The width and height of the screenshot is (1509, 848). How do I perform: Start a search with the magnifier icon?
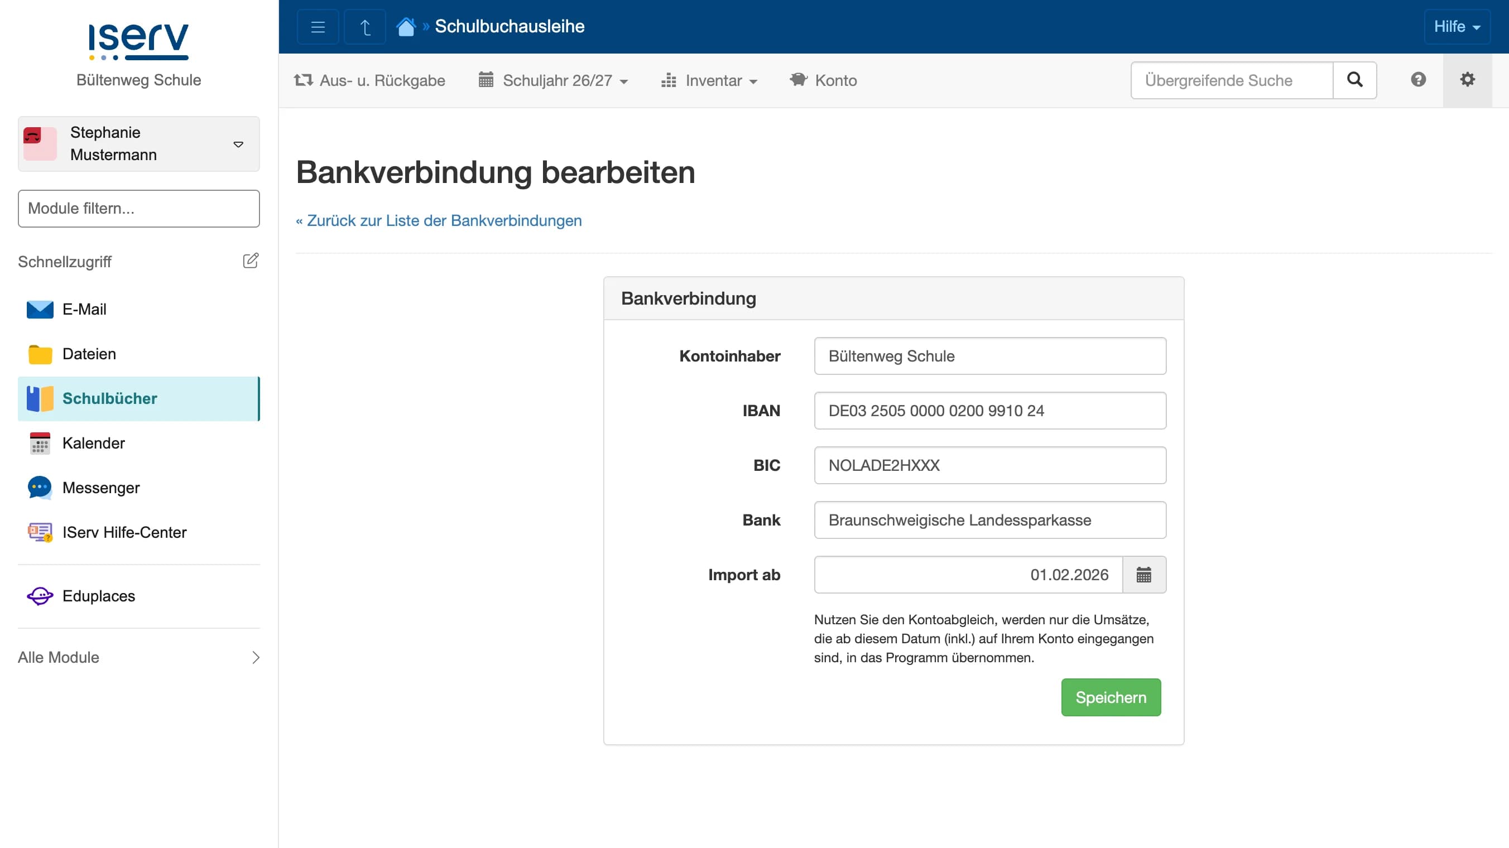point(1354,80)
